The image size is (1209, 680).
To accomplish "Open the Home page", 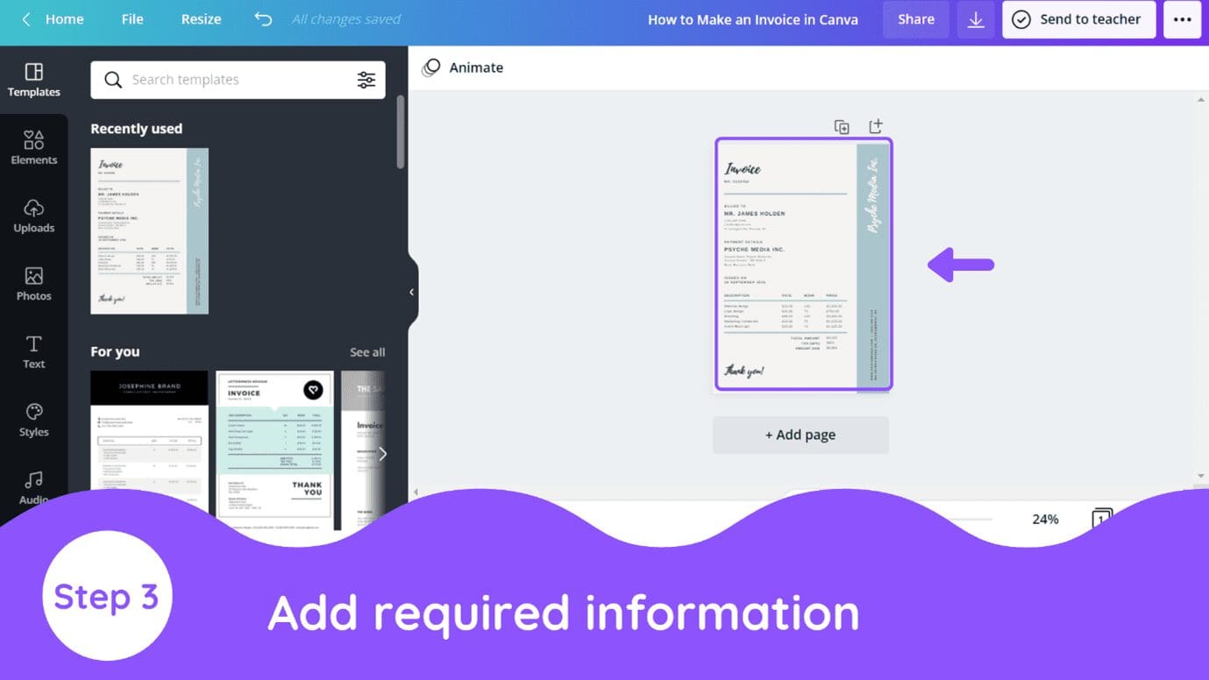I will point(65,19).
